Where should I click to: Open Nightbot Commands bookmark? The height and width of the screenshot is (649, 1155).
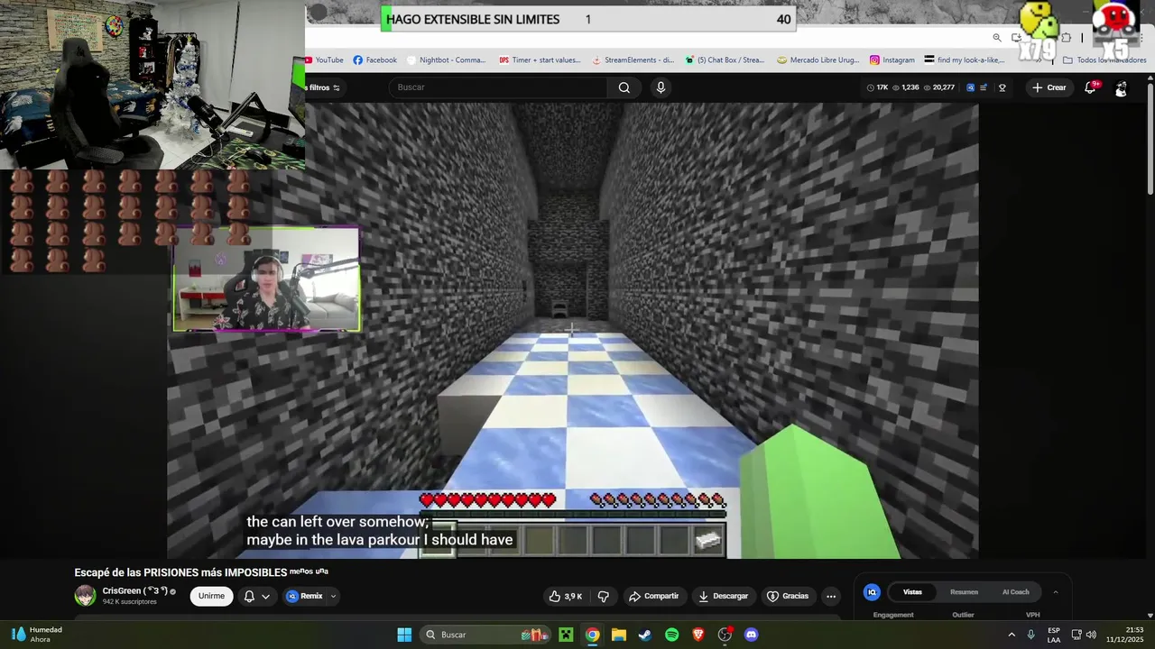446,60
